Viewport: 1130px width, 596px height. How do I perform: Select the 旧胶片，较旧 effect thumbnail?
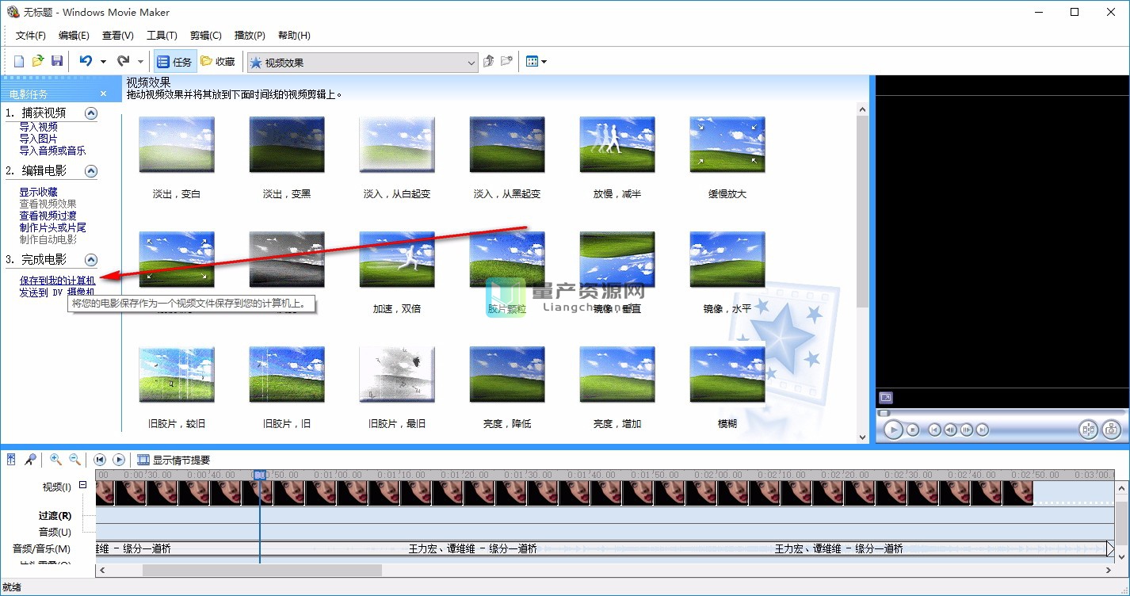[x=176, y=374]
